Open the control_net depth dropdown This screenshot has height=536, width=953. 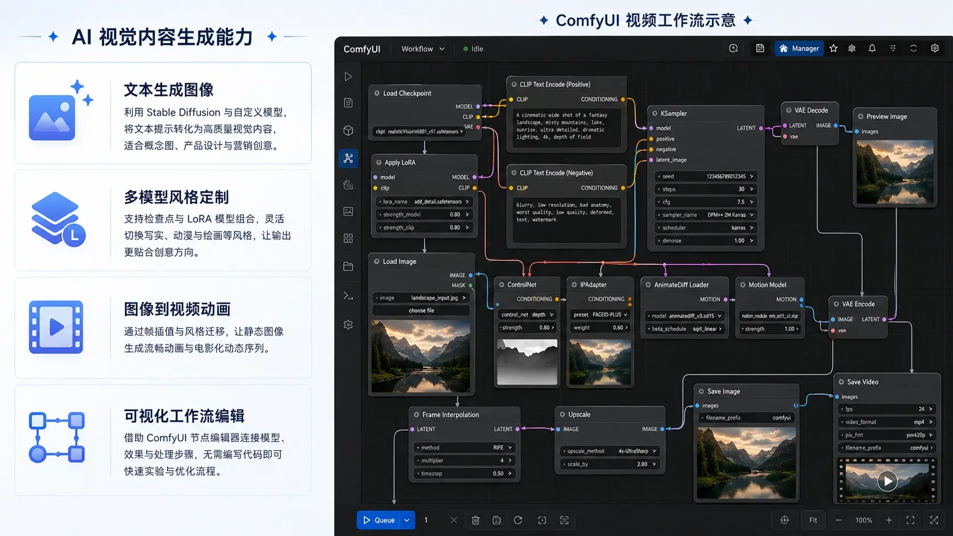coord(527,314)
